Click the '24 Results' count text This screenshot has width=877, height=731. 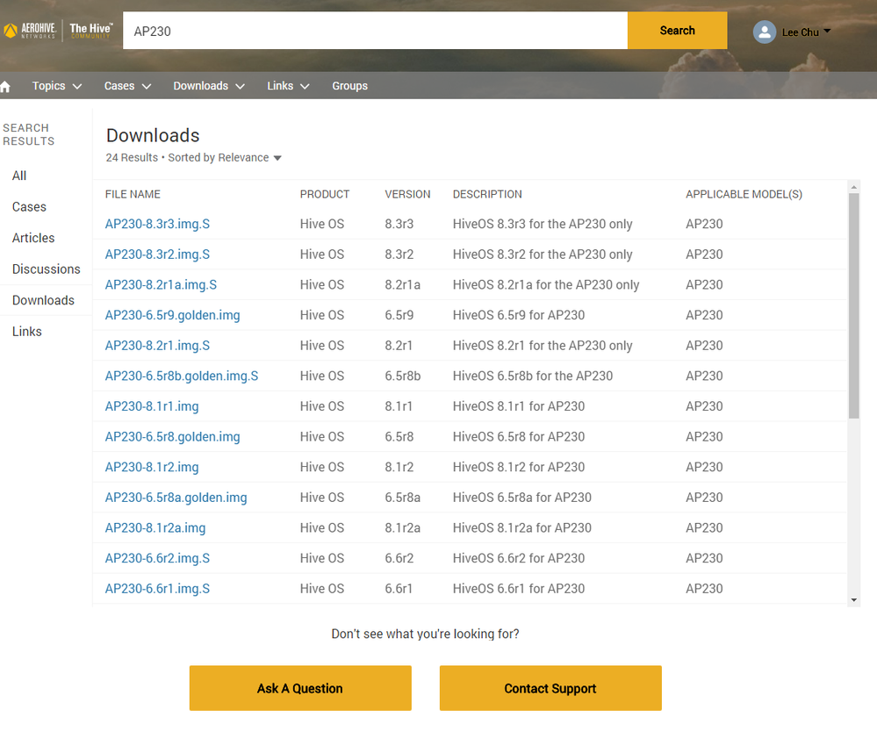[132, 158]
